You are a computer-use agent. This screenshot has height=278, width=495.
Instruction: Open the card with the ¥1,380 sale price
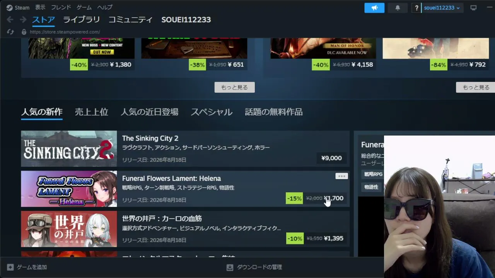pos(82,54)
